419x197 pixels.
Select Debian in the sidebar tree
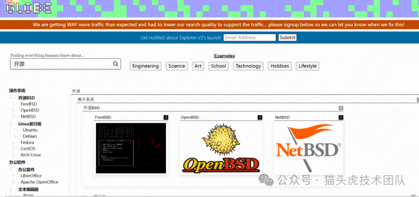pos(29,136)
